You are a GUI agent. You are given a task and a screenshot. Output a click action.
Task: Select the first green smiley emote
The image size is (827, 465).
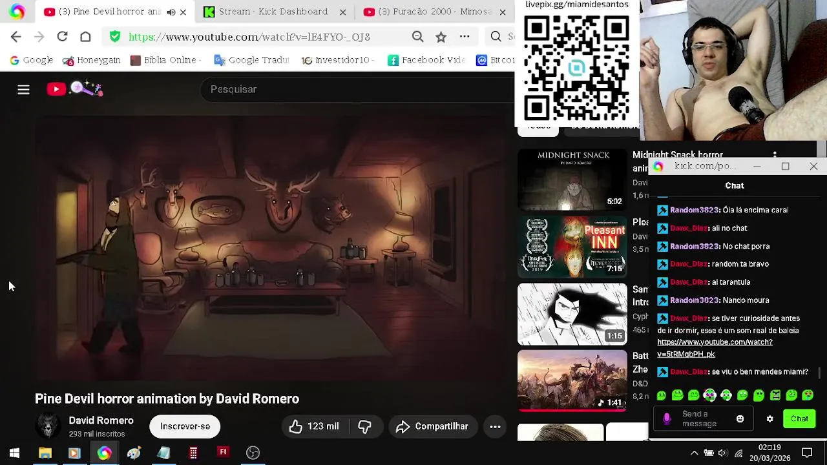[661, 395]
